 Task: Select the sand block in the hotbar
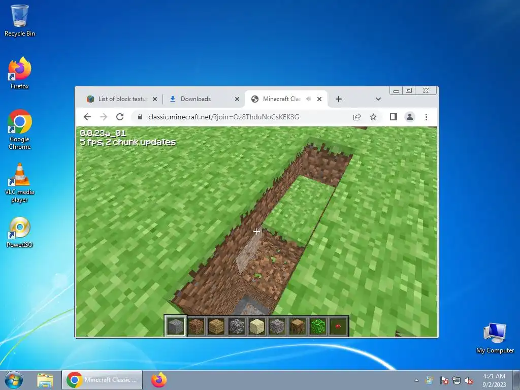[x=257, y=326]
